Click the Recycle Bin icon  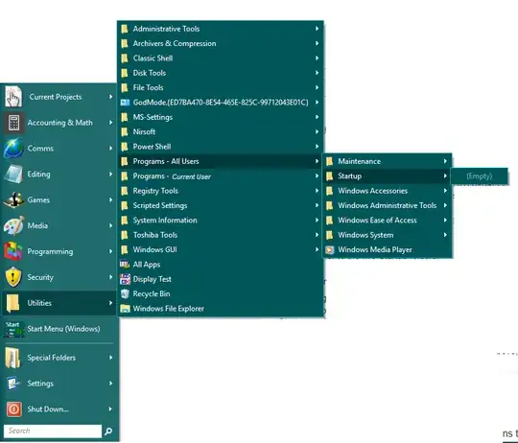[x=125, y=293]
